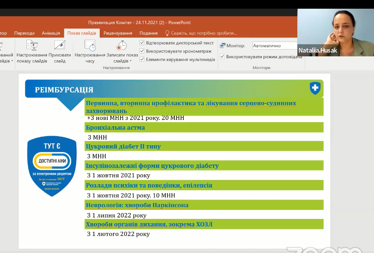The width and height of the screenshot is (374, 253).
Task: Toggle Відтворювати дикторський текст checkbox
Action: tap(142, 43)
